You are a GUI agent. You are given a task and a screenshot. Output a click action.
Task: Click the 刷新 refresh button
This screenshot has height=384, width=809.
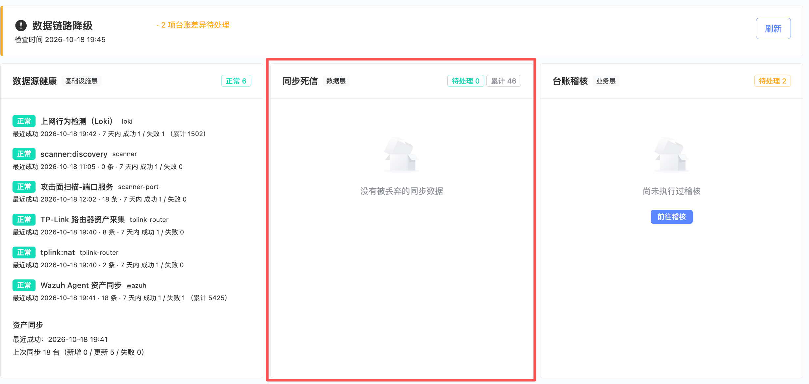[x=773, y=29]
